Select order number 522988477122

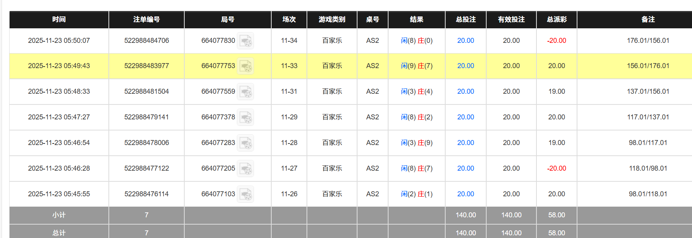146,168
